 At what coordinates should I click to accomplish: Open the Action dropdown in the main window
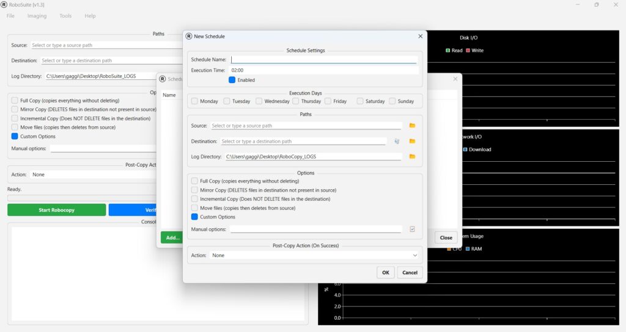pos(92,175)
